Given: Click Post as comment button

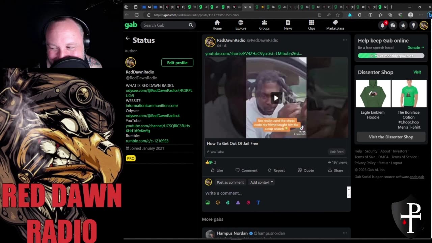Looking at the screenshot, I should (x=230, y=182).
